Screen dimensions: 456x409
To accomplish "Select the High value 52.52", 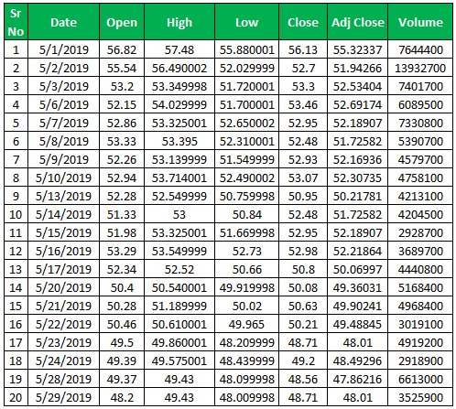I will 179,269.
